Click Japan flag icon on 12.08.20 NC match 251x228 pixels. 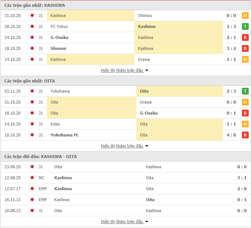(32, 177)
